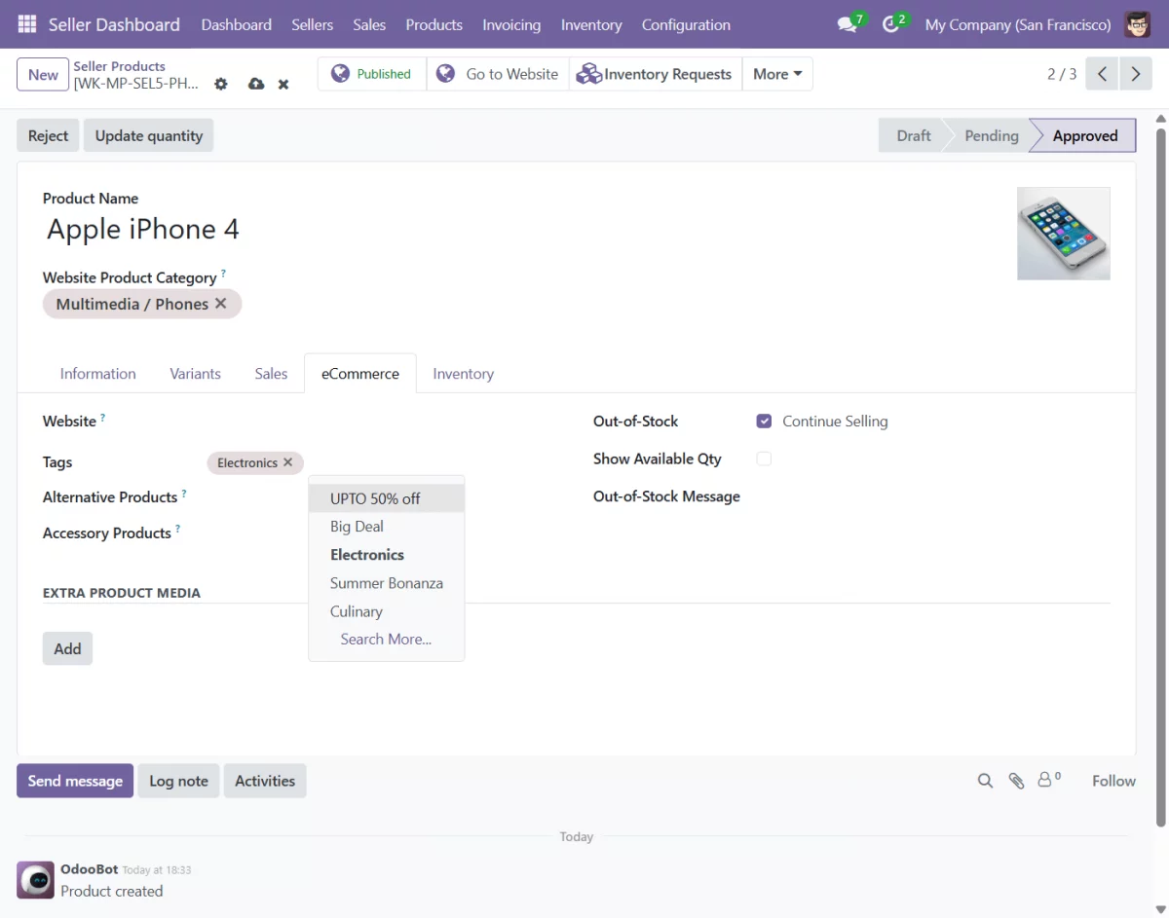The height and width of the screenshot is (918, 1169).
Task: Open help icon beside Website Product Category
Action: 223,275
